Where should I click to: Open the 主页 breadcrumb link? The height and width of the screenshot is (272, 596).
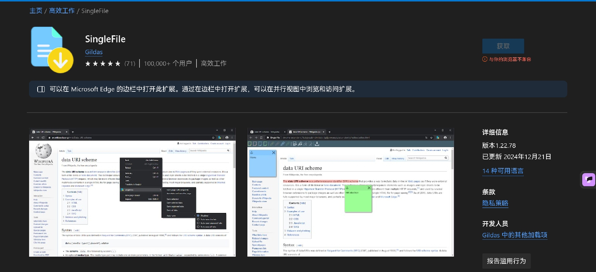coord(36,11)
